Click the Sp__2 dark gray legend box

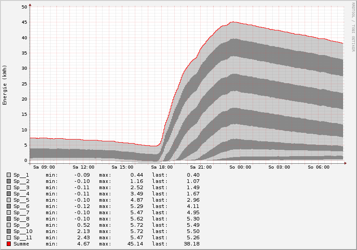pyautogui.click(x=9, y=181)
